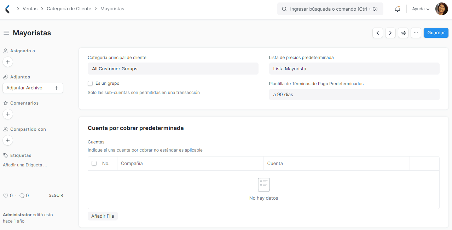Go to next document arrow
Screen dimensions: 452x230
(390, 33)
